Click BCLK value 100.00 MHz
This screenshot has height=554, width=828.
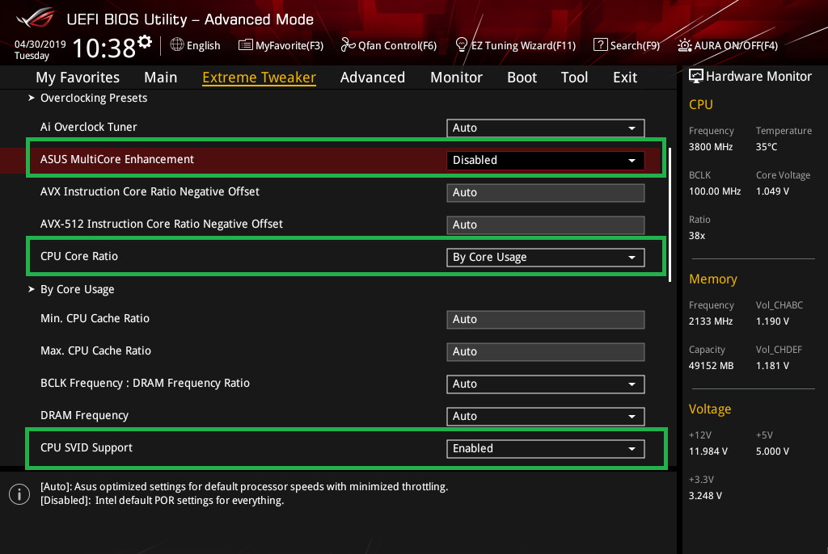(715, 191)
